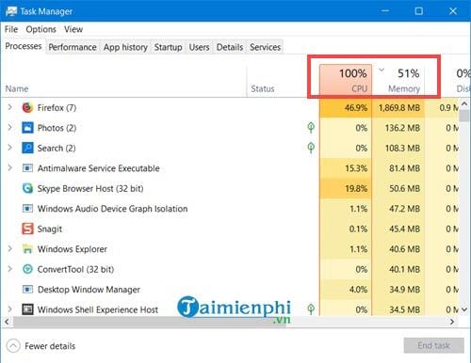Click the Search app icon
The height and width of the screenshot is (363, 471).
tap(27, 148)
